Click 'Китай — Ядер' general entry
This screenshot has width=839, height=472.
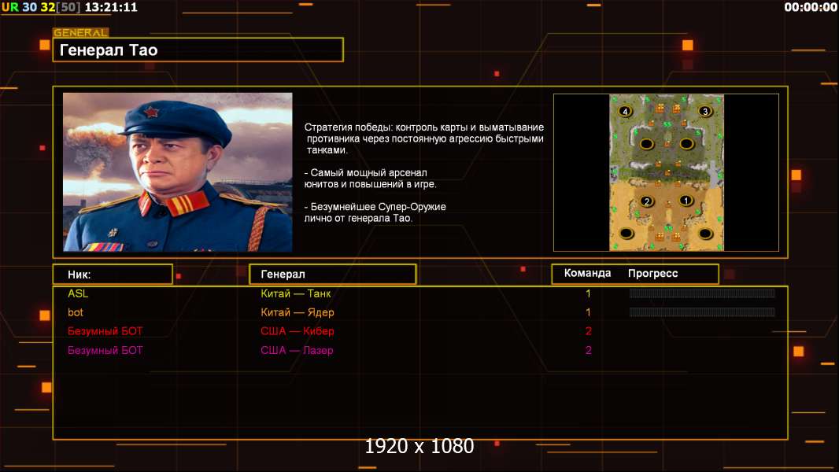[x=297, y=312]
